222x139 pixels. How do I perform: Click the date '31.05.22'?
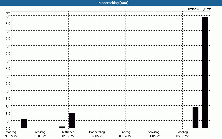(40, 136)
